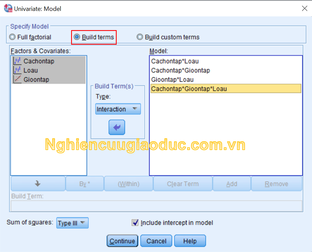This screenshot has width=312, height=252.
Task: Select the Build terms radio option
Action: (x=77, y=37)
